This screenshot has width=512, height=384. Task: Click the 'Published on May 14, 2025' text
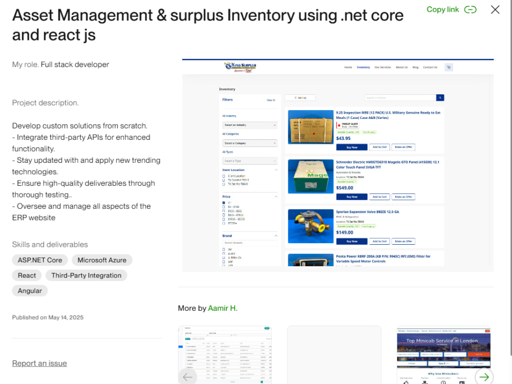click(48, 317)
